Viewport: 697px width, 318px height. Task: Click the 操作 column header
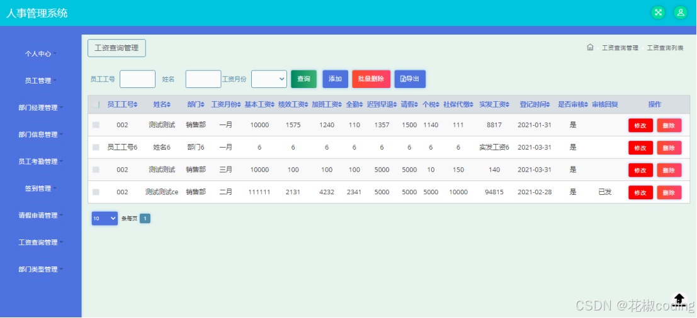[654, 105]
